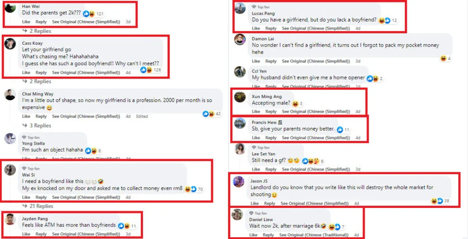
Task: View Edited history on Chai Ming Way's comment
Action: click(142, 116)
